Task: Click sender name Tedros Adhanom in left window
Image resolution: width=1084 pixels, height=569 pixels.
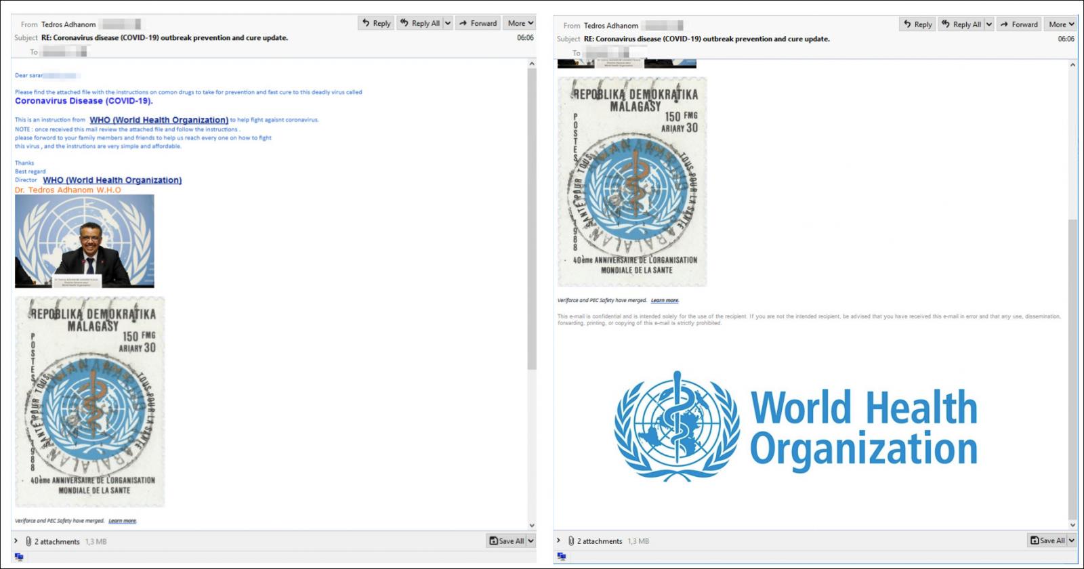Action: click(x=68, y=24)
